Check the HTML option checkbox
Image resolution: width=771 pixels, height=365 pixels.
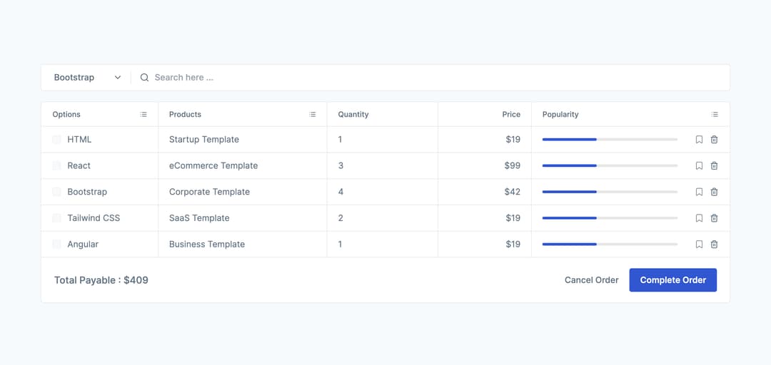click(57, 140)
